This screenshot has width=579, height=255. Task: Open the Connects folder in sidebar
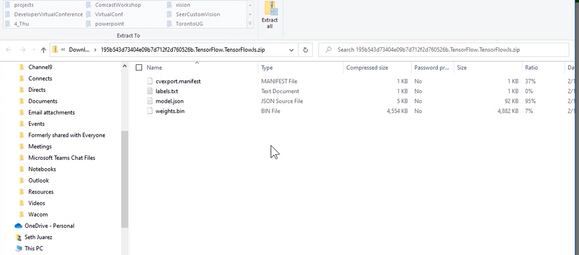click(x=40, y=79)
